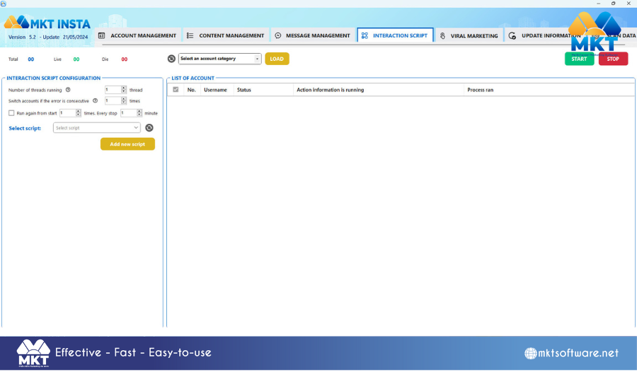
Task: Click the globe icon in footer
Action: click(531, 354)
